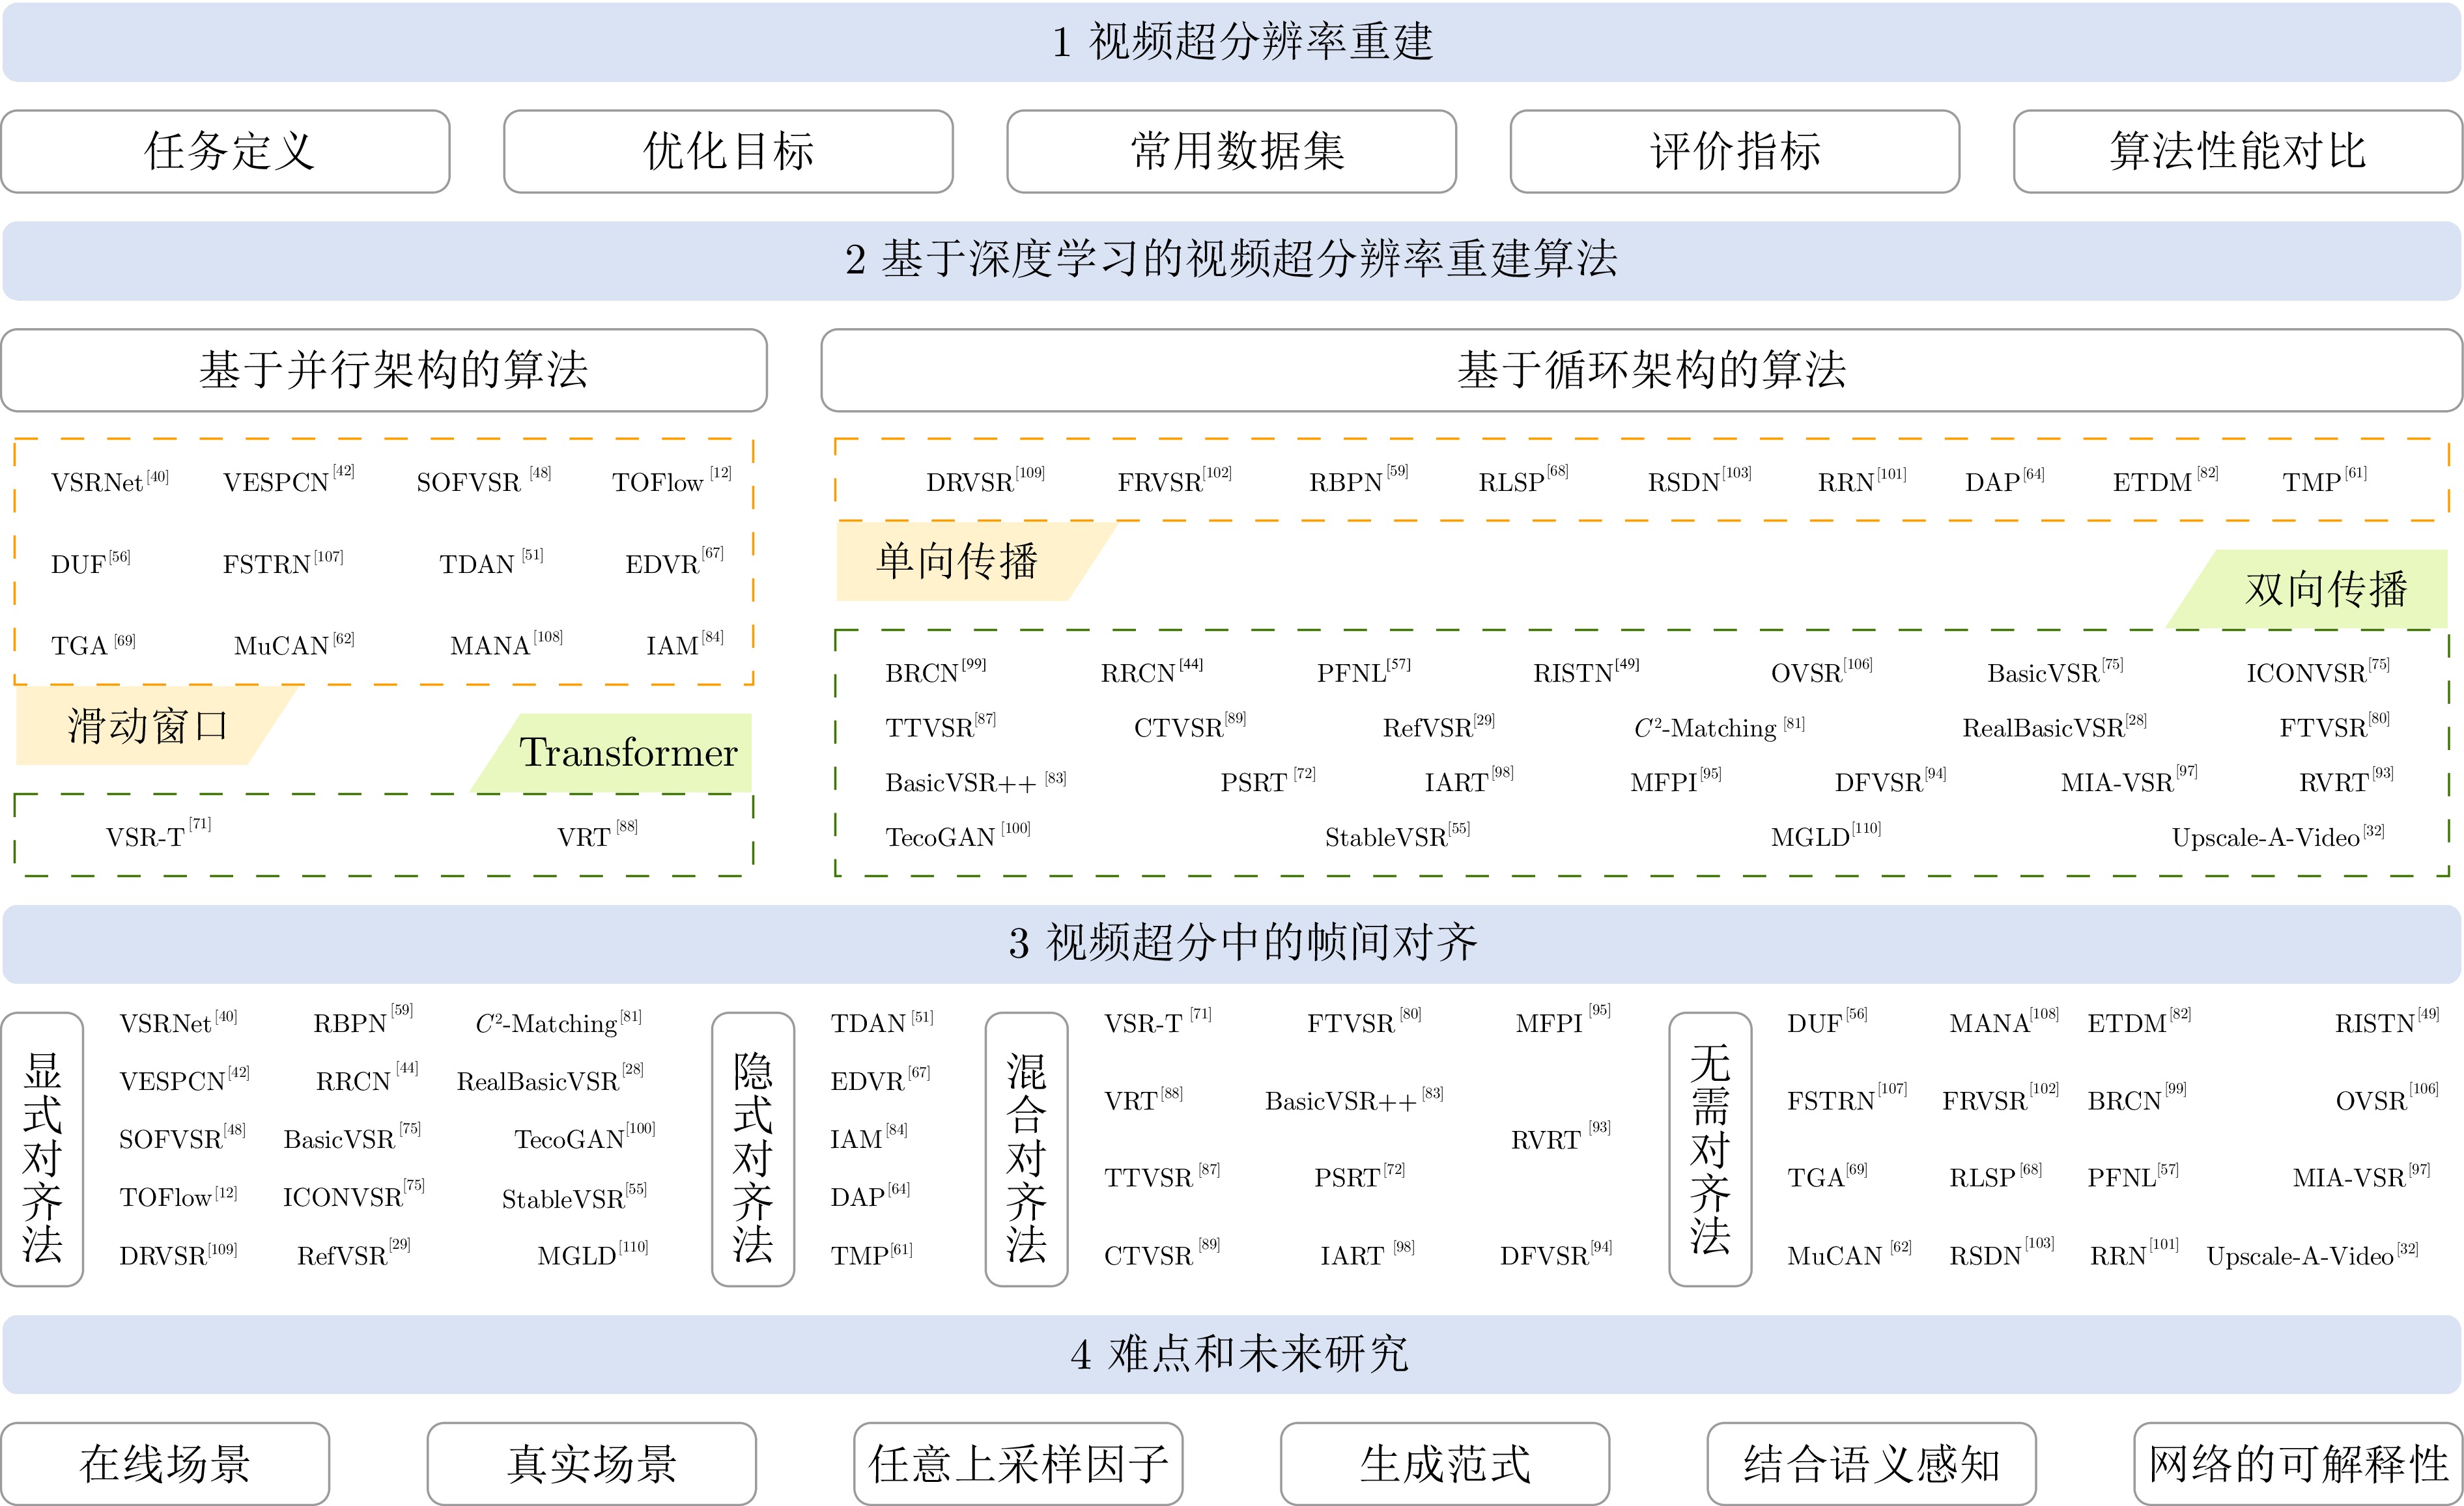This screenshot has height=1506, width=2464.
Task: Click TMP in the unidirectional group
Action: (x=2324, y=481)
